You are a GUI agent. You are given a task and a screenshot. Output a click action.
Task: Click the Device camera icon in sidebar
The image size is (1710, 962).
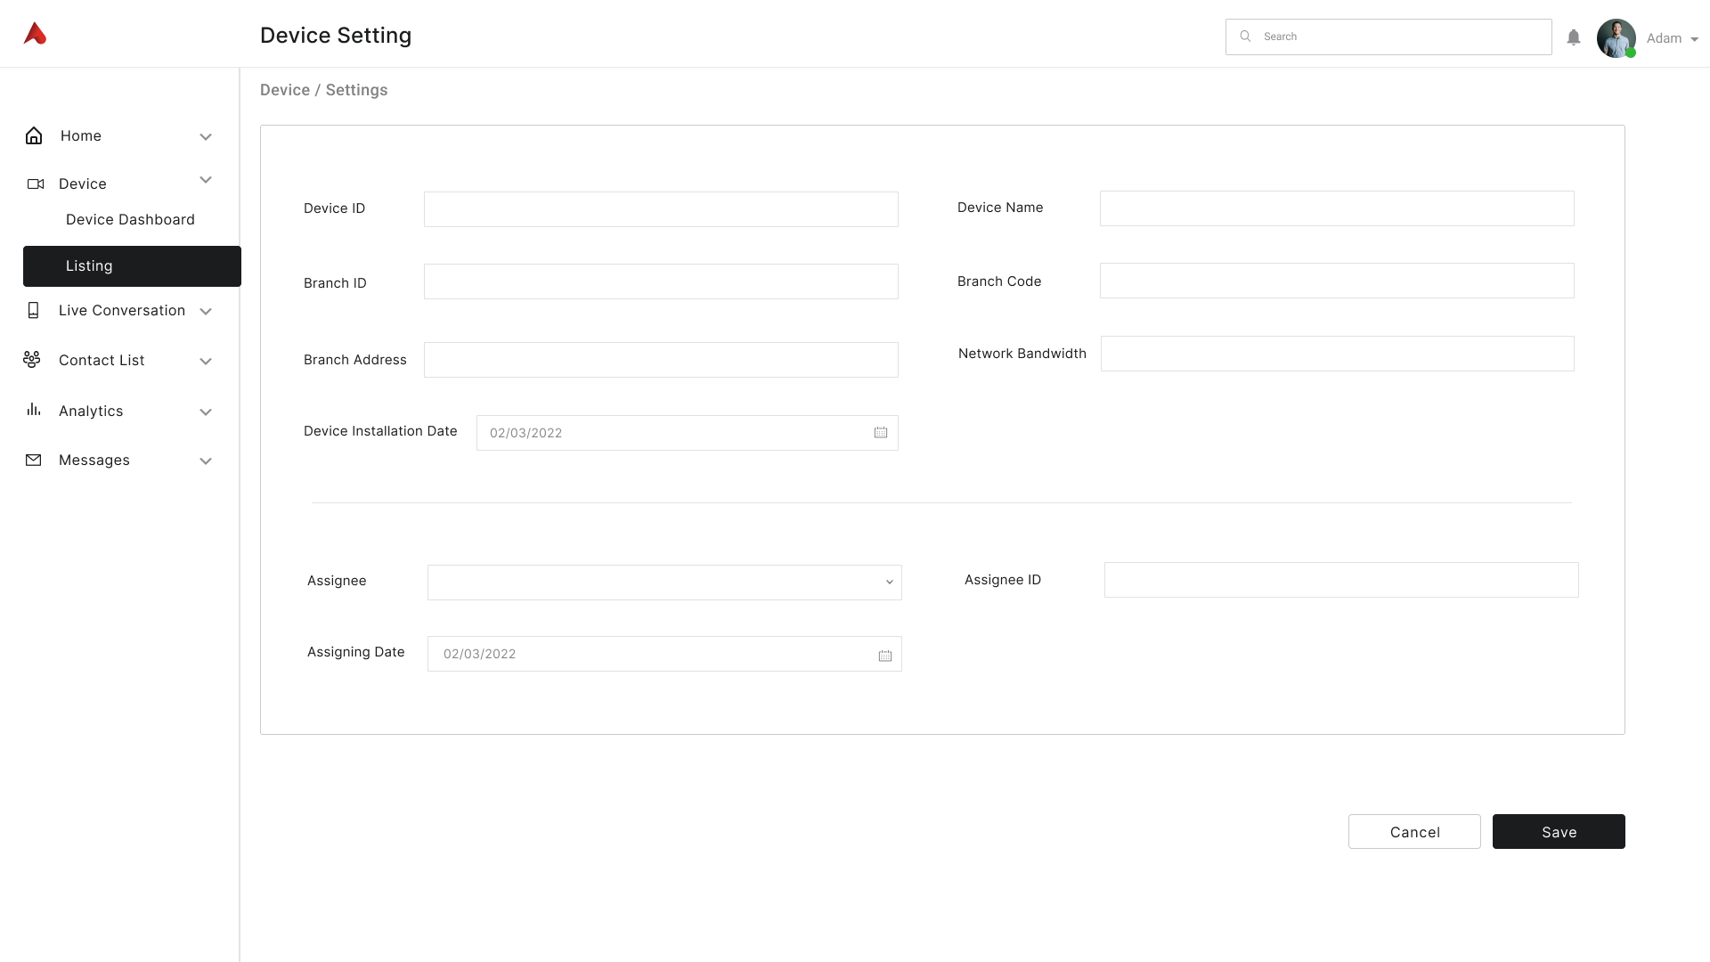[x=36, y=183]
